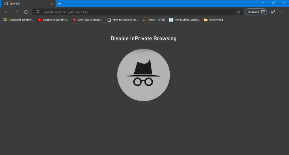Open the Home - EVENT bookmark
The height and width of the screenshot is (155, 289).
pyautogui.click(x=154, y=20)
